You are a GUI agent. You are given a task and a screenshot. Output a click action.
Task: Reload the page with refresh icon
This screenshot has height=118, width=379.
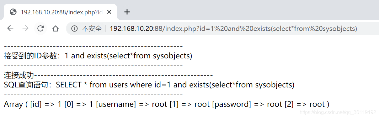(40, 29)
